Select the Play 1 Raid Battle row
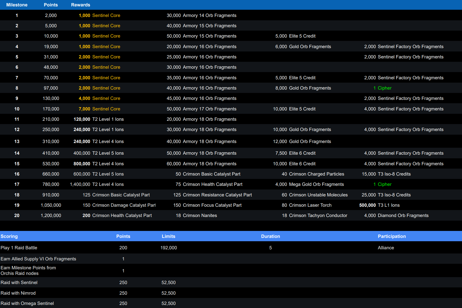The image size is (462, 308). [19, 248]
